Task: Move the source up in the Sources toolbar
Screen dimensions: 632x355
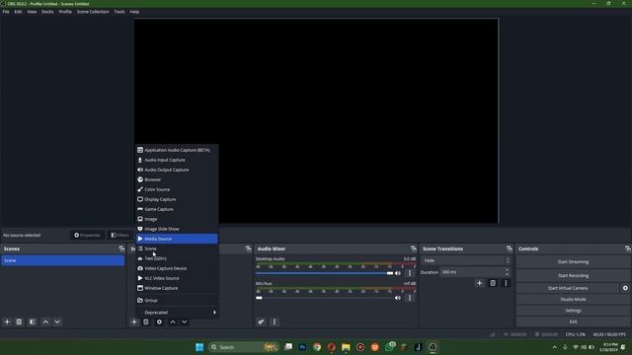Action: (x=173, y=322)
